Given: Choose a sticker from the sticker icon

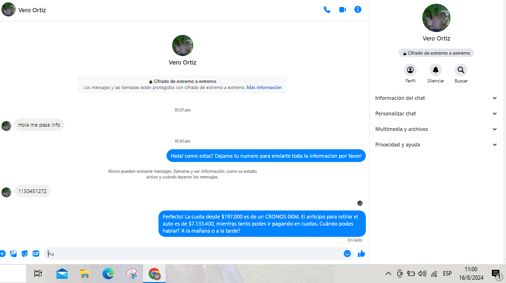Looking at the screenshot, I should coord(24,254).
